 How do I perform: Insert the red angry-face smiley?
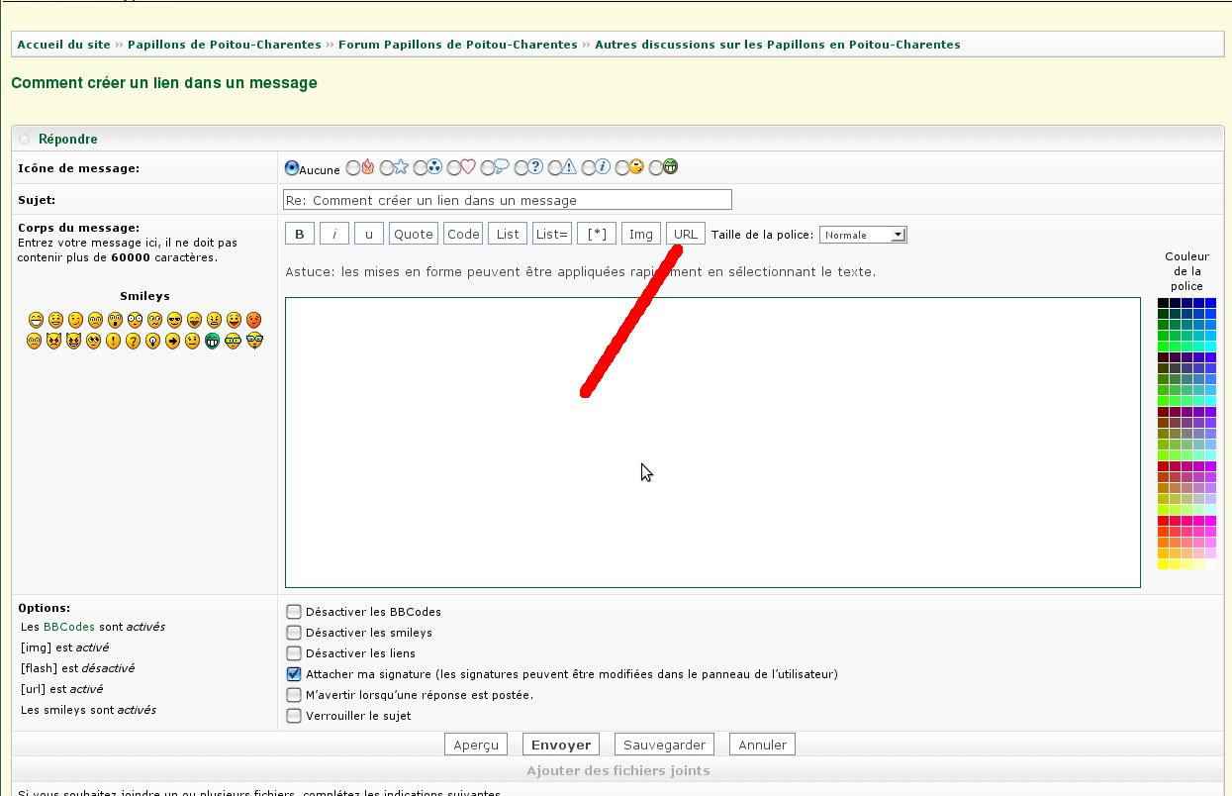coord(253,320)
